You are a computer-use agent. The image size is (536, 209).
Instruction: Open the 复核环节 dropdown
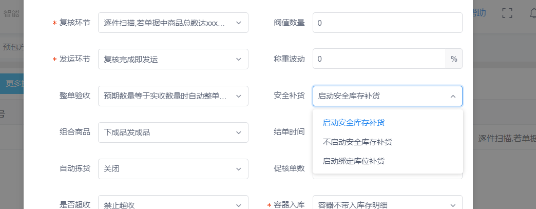[173, 23]
